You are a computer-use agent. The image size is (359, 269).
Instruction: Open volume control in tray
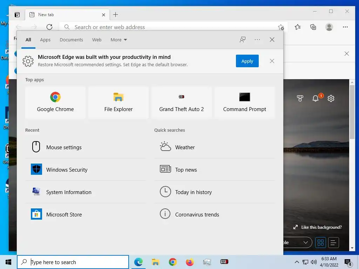[314, 262]
